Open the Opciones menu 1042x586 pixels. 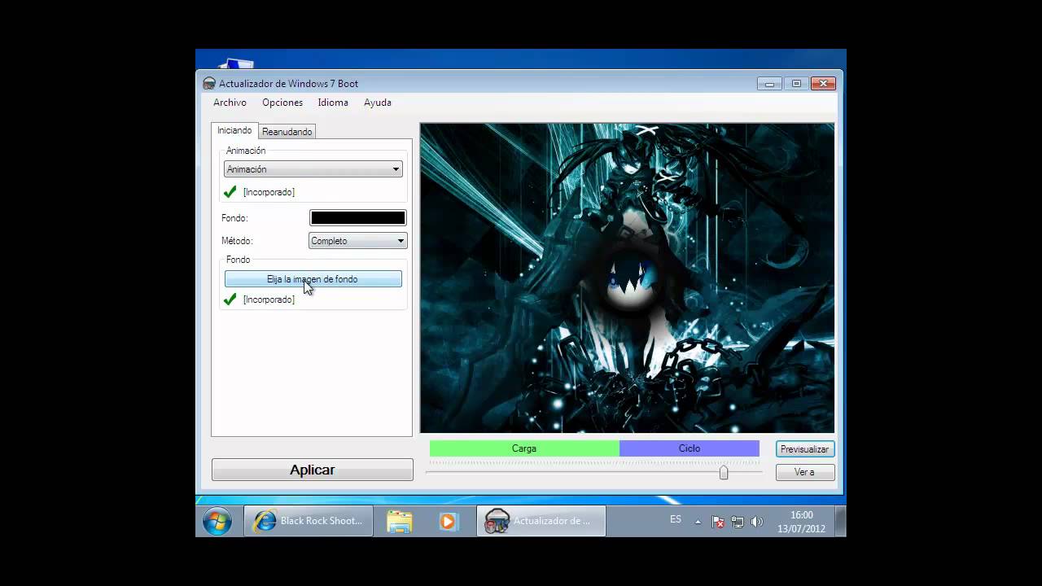(282, 103)
